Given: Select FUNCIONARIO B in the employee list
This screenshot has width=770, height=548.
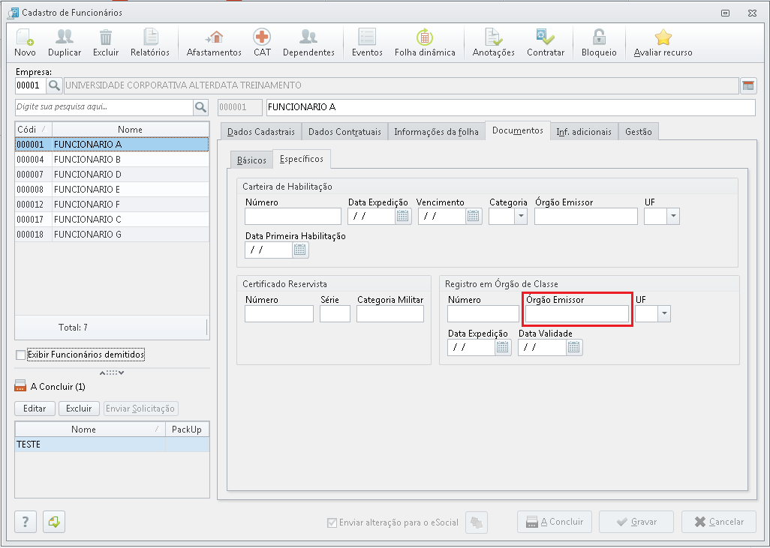Looking at the screenshot, I should (112, 160).
